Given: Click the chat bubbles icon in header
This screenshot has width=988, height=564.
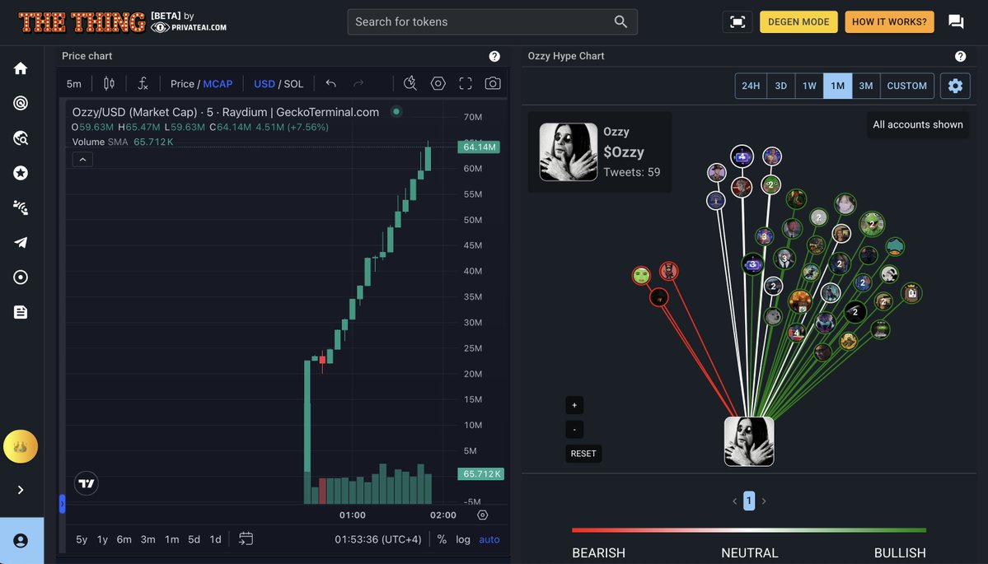Looking at the screenshot, I should click(956, 22).
